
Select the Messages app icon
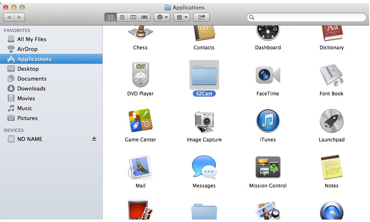pyautogui.click(x=204, y=166)
